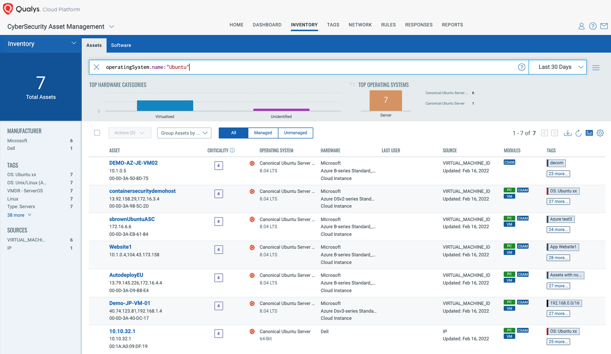Click the RESPONSES menu item
The height and width of the screenshot is (354, 611).
[x=419, y=25]
